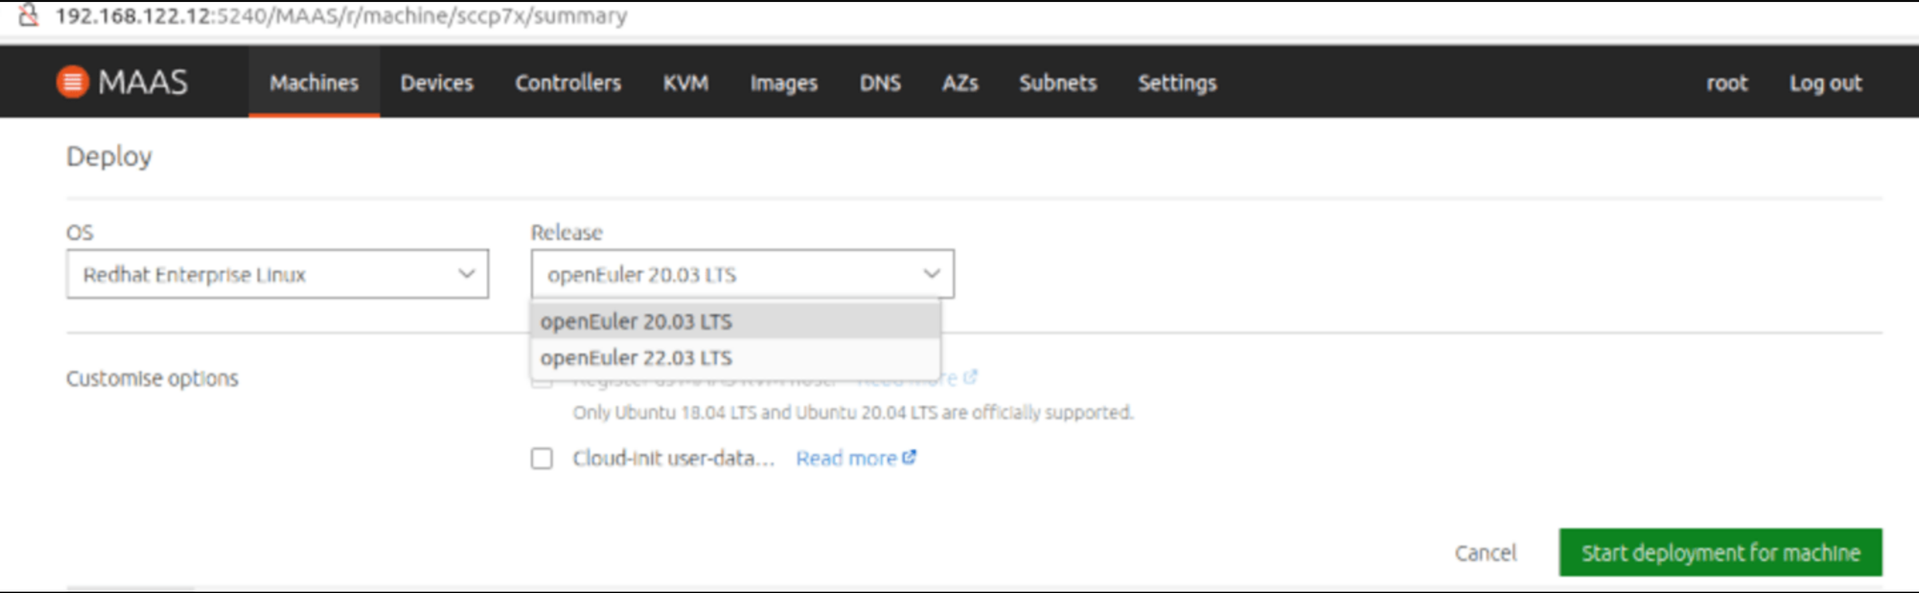The image size is (1919, 593).
Task: Open the KVM page
Action: pos(686,83)
